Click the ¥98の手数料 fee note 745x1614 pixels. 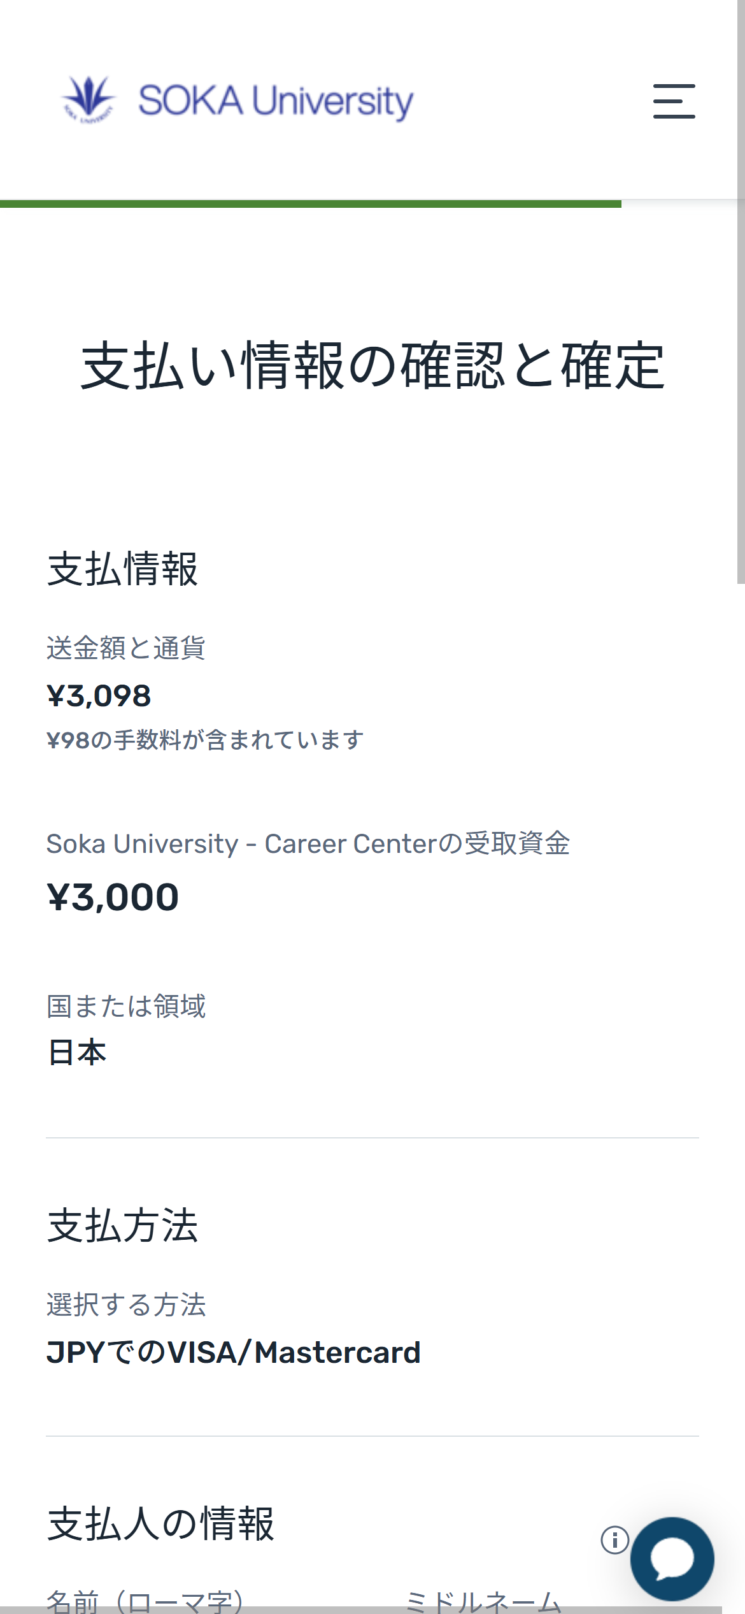(204, 740)
